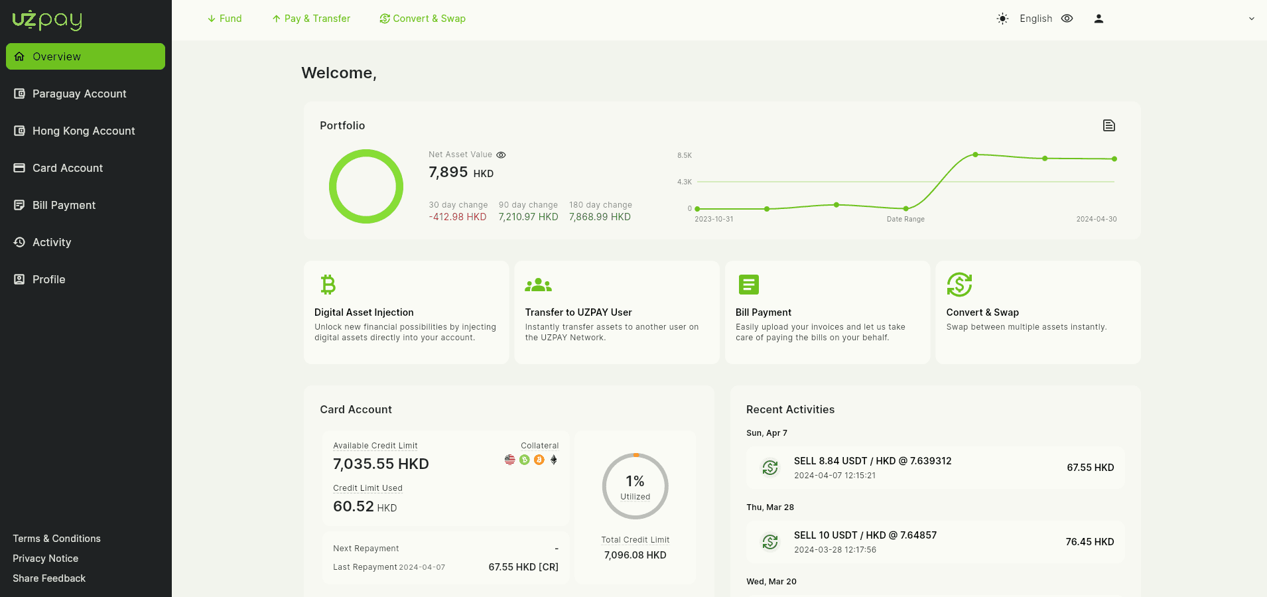Open the portfolio report document icon
This screenshot has height=597, width=1267.
(1108, 125)
